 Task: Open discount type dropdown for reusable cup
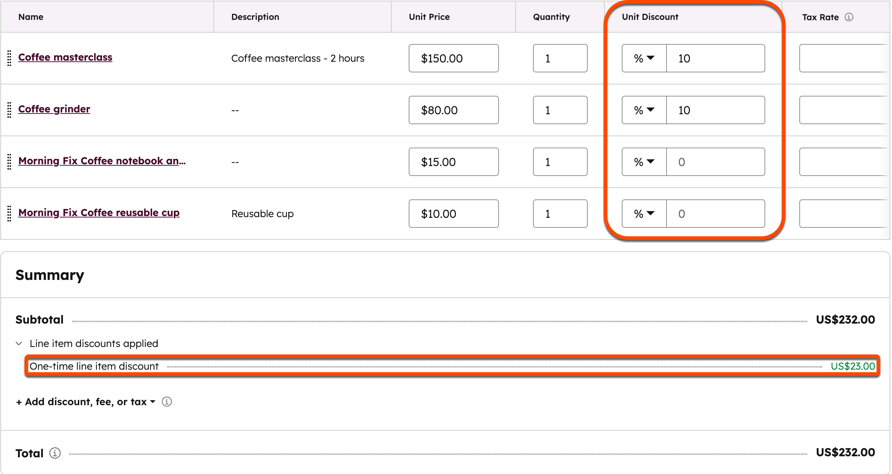coord(644,214)
